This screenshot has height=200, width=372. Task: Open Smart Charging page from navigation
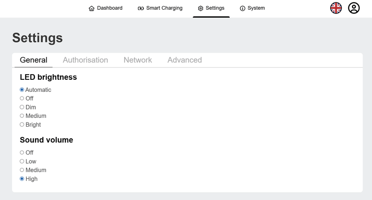click(164, 8)
